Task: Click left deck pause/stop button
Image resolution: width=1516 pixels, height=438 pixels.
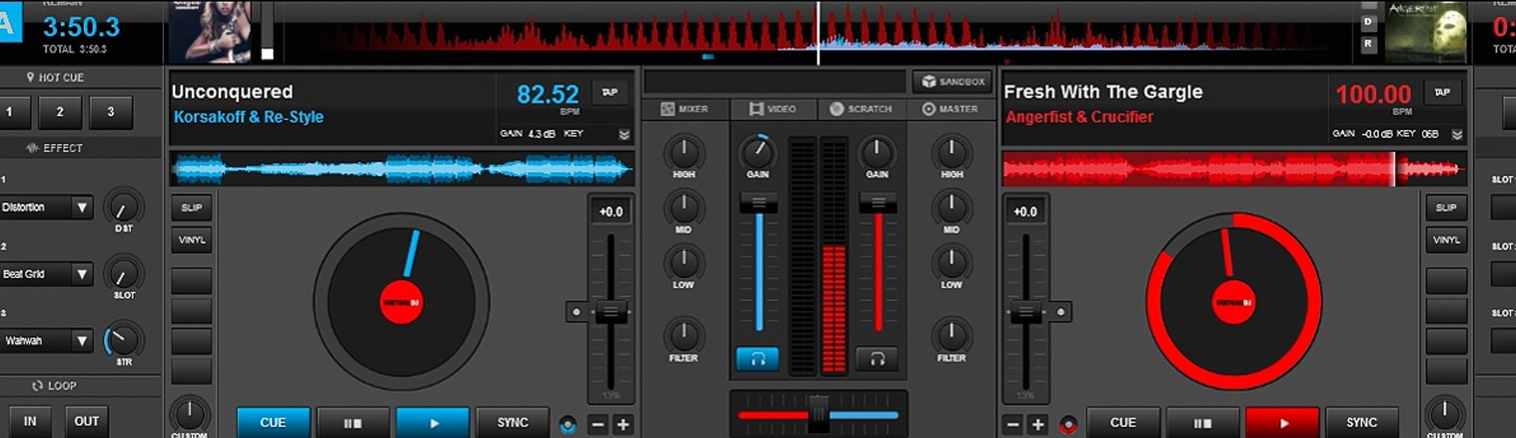Action: pyautogui.click(x=353, y=423)
